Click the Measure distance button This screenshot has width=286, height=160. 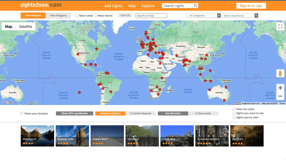(110, 113)
